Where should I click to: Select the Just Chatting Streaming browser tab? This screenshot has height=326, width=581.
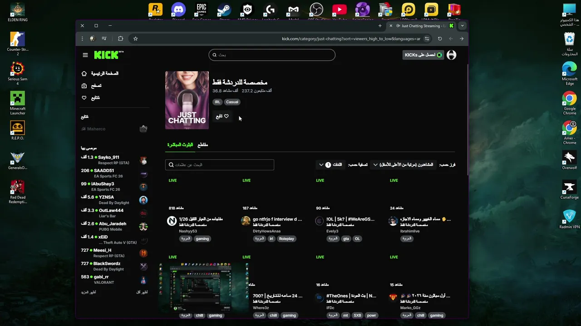coord(422,26)
